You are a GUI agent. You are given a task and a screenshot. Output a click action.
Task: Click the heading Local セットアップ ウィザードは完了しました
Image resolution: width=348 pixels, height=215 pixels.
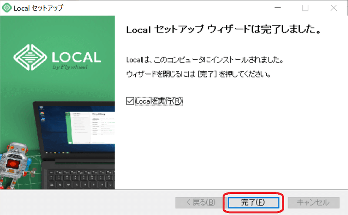pyautogui.click(x=224, y=29)
